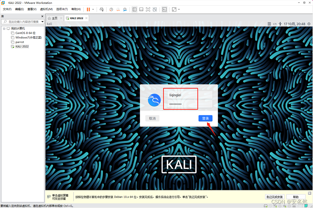Toggle the library sidebar view
The width and height of the screenshot is (313, 208).
135,9
